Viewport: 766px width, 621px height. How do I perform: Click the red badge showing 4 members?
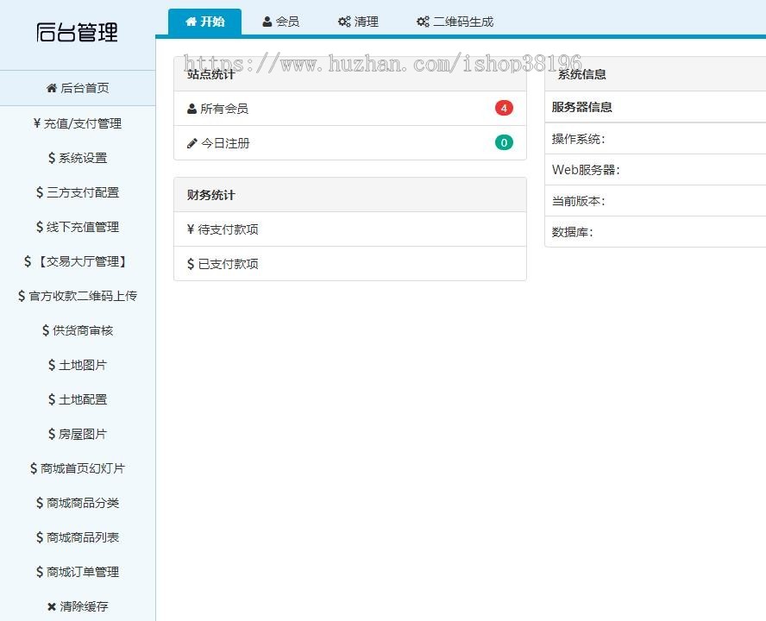tap(504, 108)
